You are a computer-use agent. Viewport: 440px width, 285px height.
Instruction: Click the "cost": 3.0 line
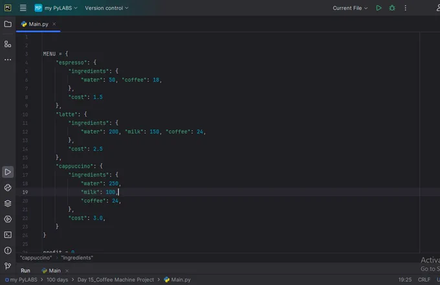pyautogui.click(x=87, y=218)
